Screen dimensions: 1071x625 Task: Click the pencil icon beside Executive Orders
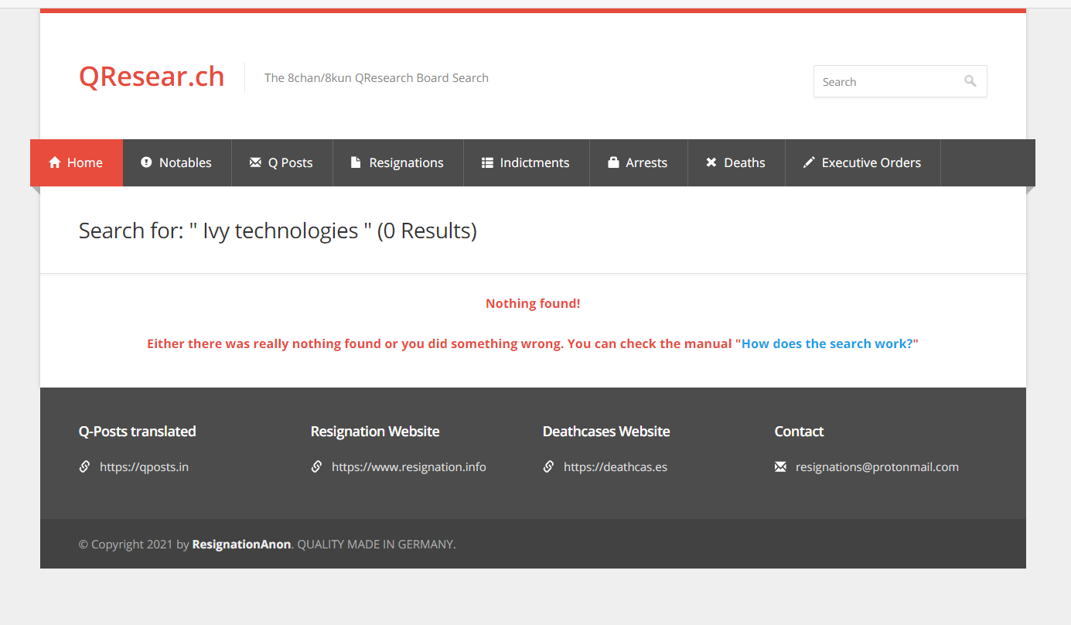pos(809,162)
